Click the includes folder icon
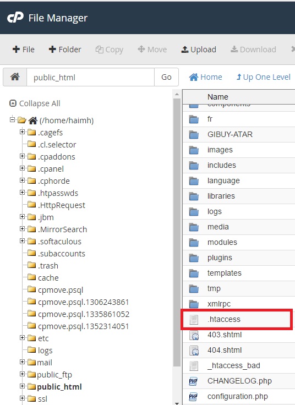This screenshot has width=295, height=405. 194,166
